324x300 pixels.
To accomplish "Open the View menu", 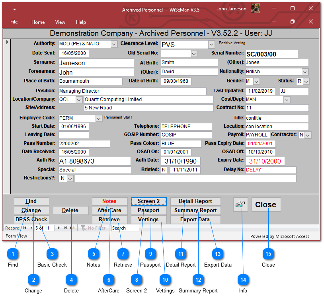I will click(60, 22).
